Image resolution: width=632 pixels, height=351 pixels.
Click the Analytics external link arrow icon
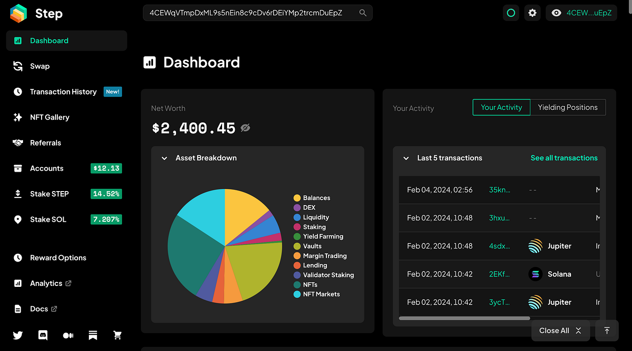click(69, 283)
